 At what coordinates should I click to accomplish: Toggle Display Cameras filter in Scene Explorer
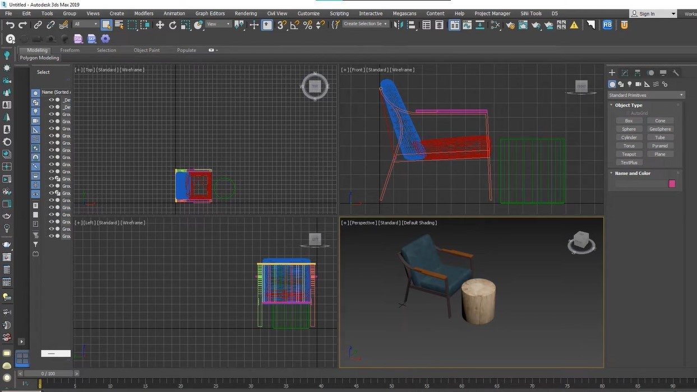click(x=35, y=120)
